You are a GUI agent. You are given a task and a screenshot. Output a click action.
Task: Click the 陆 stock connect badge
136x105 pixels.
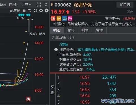point(70,18)
